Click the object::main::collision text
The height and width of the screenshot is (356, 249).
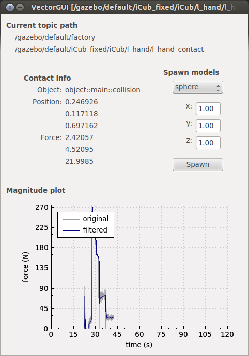point(103,90)
